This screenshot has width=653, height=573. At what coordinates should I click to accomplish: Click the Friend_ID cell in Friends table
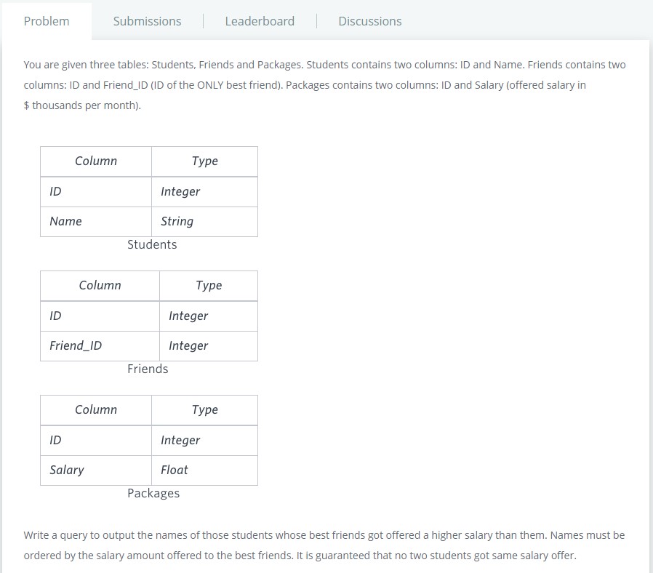76,345
